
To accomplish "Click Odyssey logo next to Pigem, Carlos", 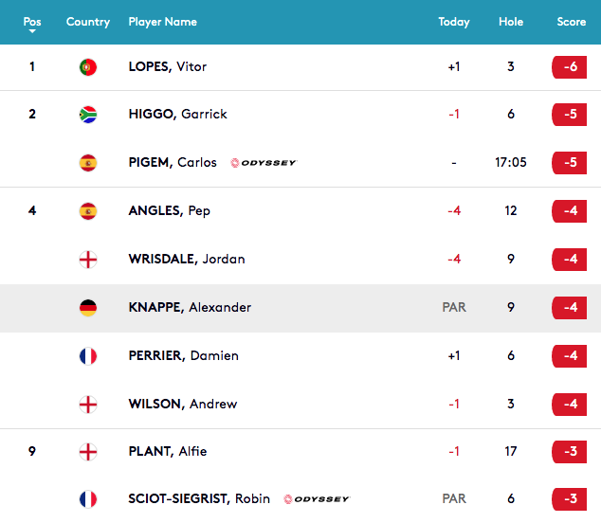I will click(x=264, y=163).
